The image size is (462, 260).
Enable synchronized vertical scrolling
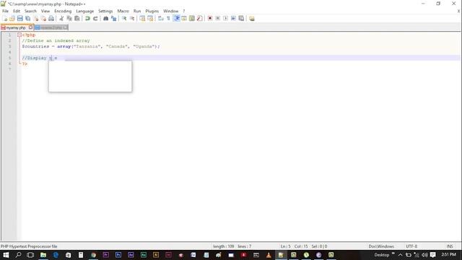142,18
